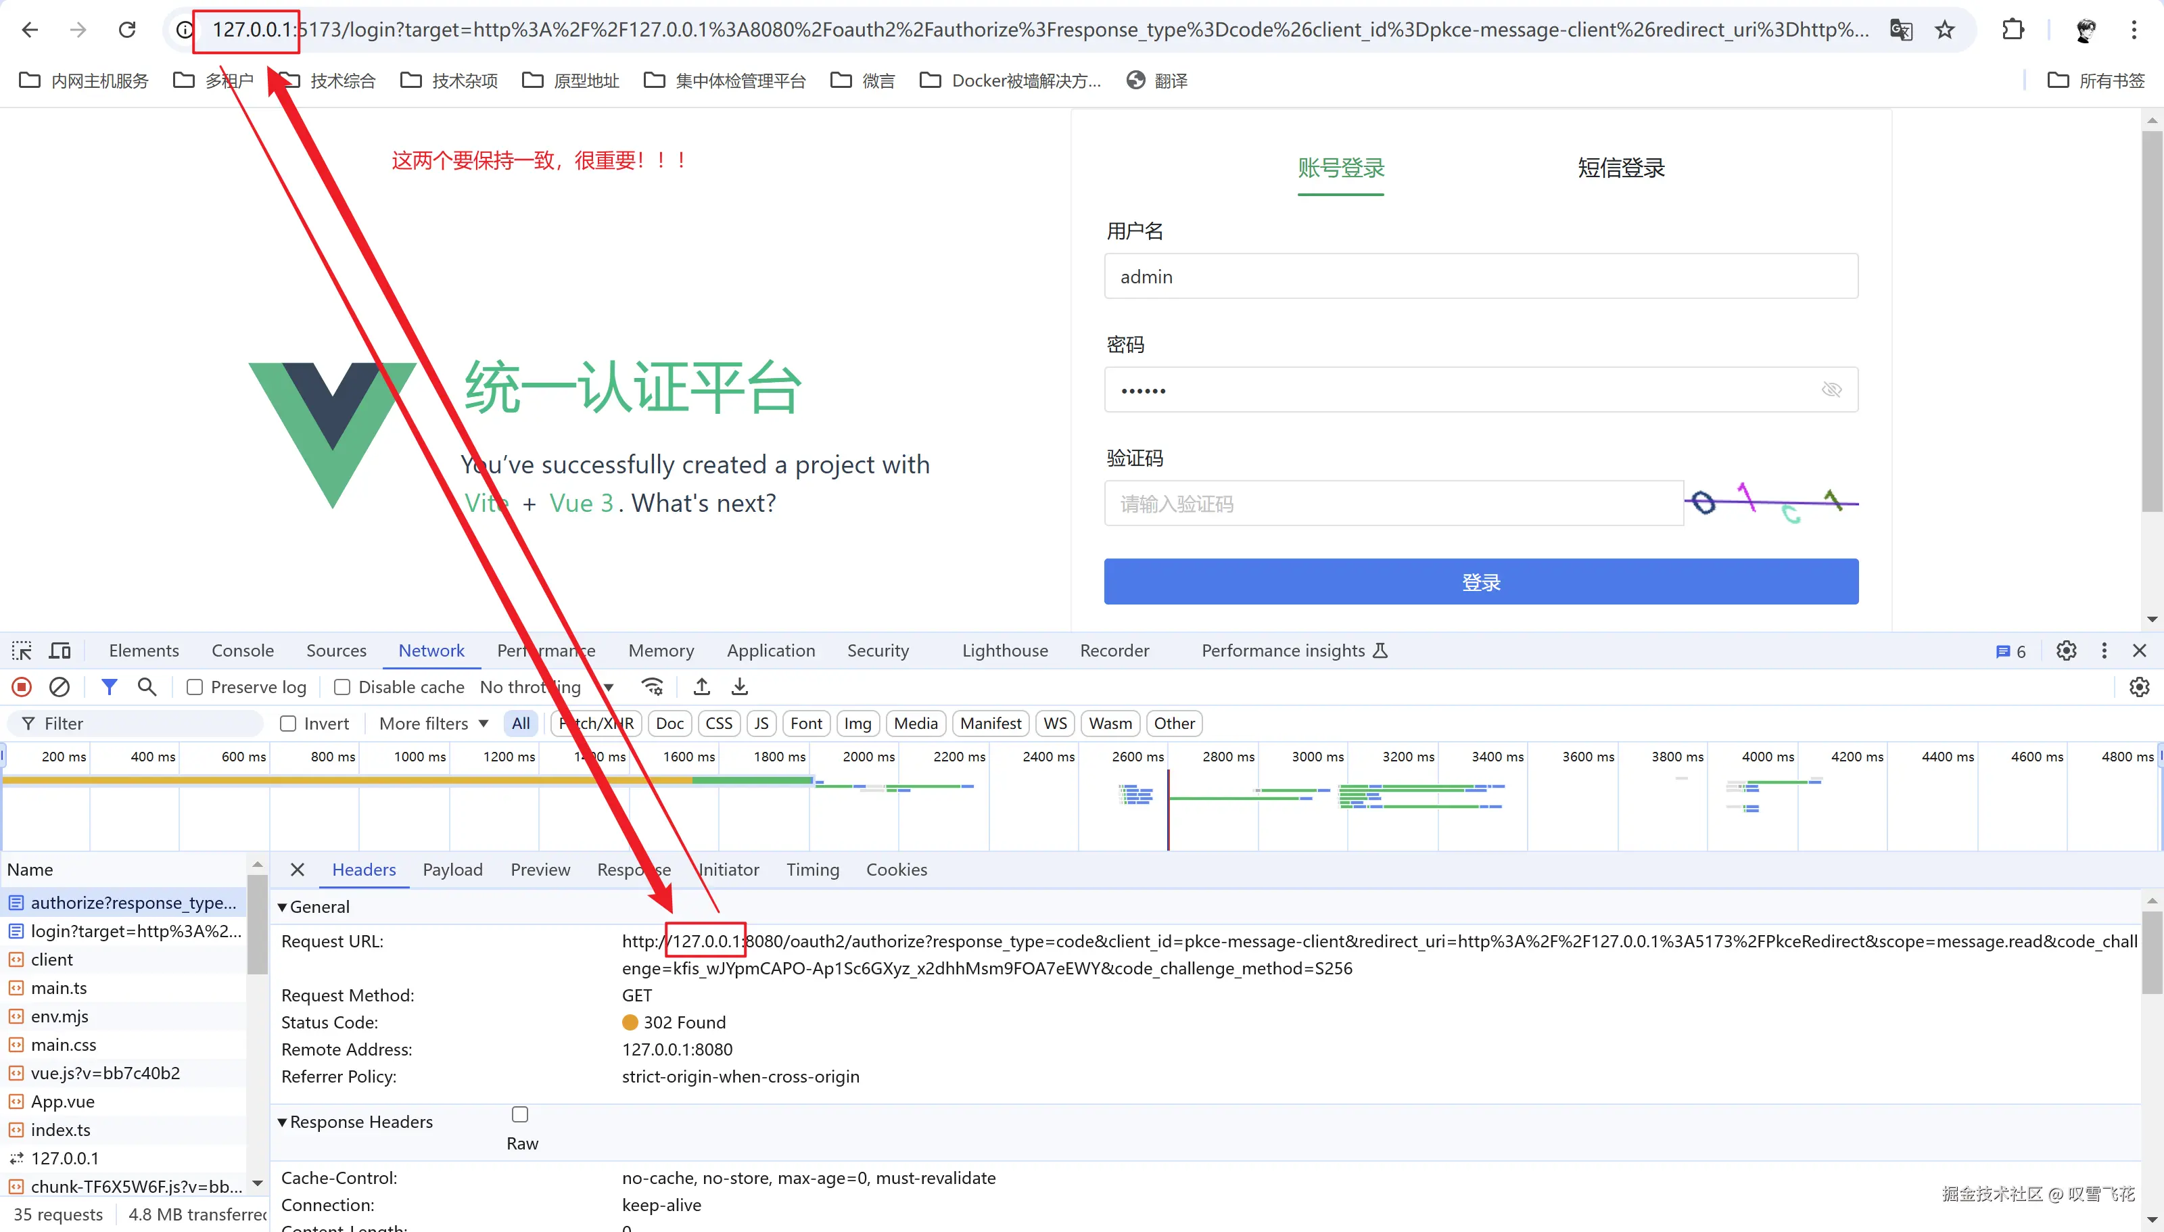Open the Network panel settings gear
This screenshot has height=1232, width=2164.
[2138, 687]
